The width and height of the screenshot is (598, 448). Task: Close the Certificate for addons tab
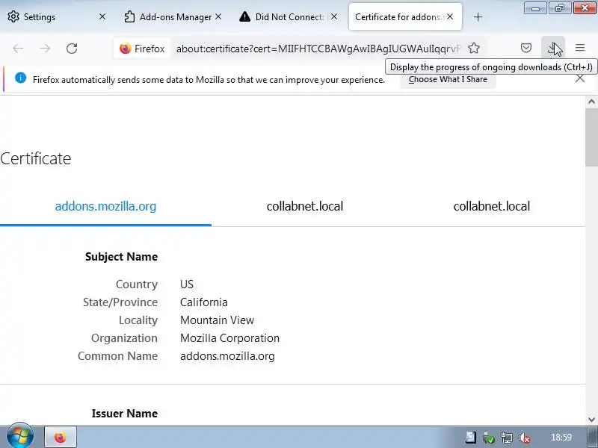click(450, 16)
